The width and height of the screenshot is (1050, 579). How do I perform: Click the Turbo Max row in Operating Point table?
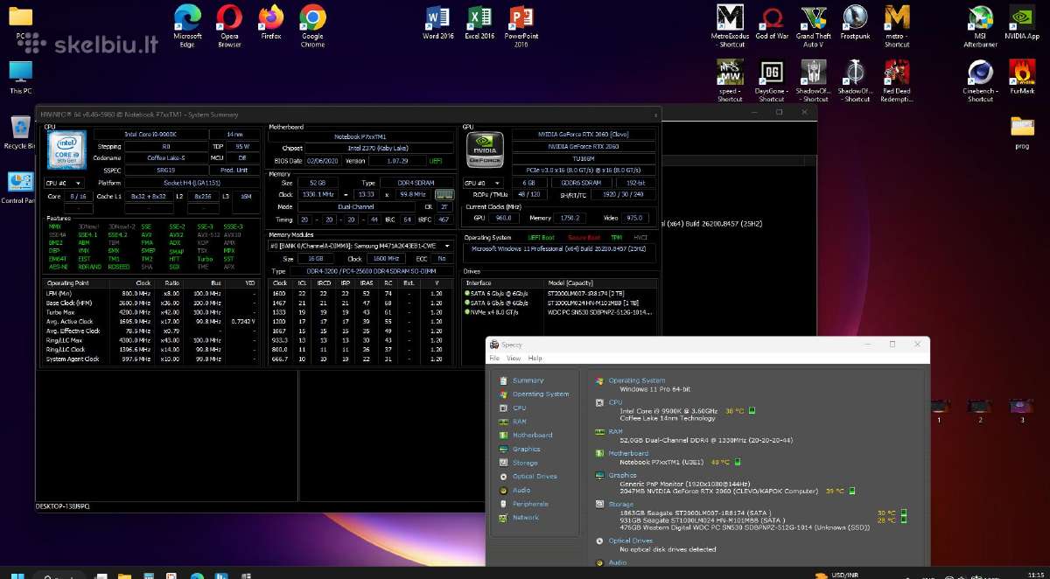pyautogui.click(x=150, y=311)
